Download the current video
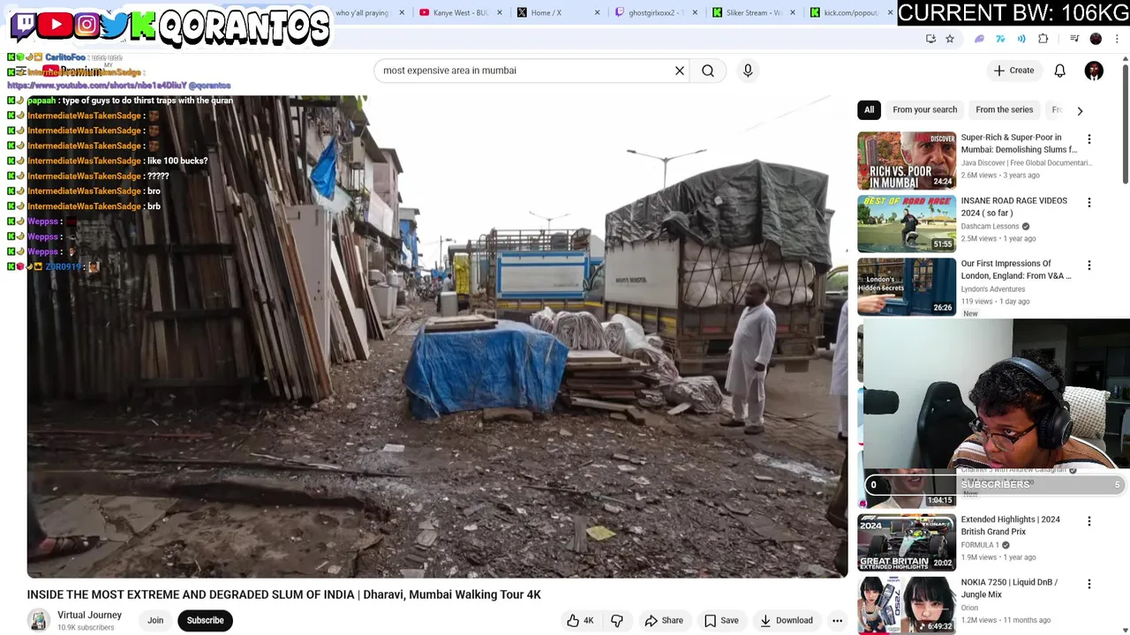 pyautogui.click(x=787, y=620)
